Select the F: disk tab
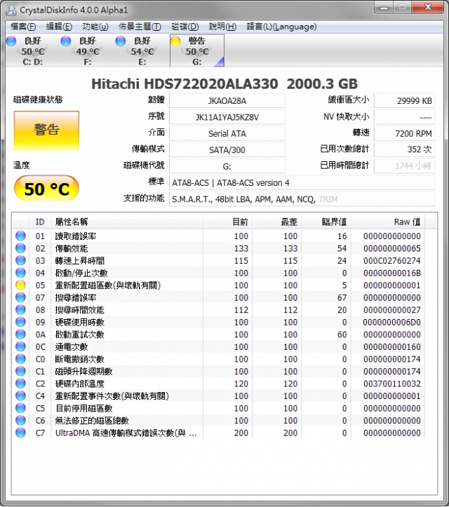 click(87, 50)
